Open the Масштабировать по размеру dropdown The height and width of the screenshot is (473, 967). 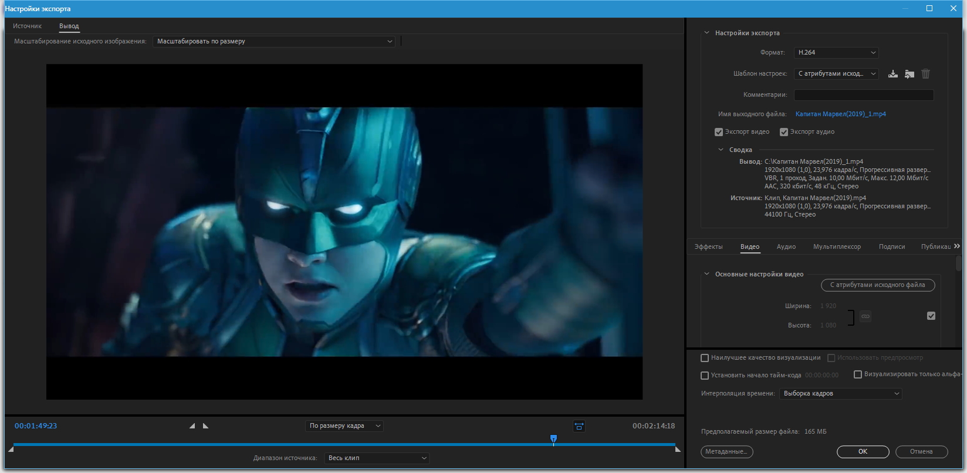[x=274, y=42]
